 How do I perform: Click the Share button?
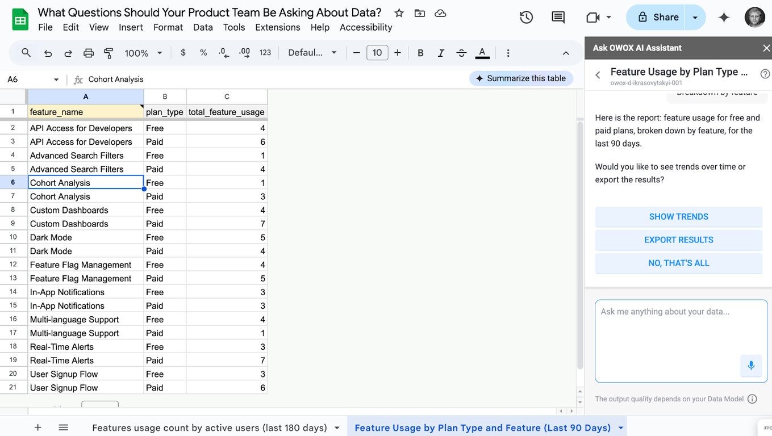pyautogui.click(x=656, y=18)
